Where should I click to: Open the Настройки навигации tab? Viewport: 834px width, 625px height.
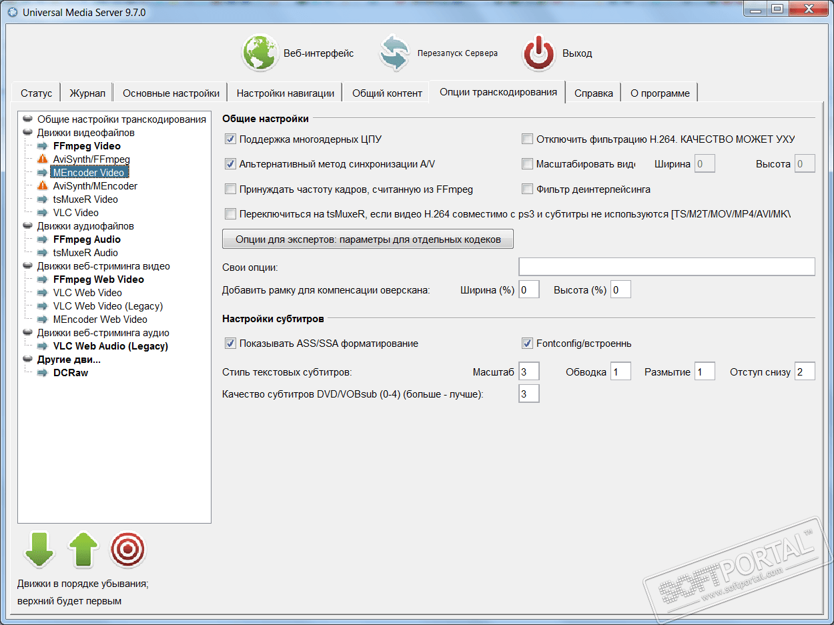click(286, 93)
